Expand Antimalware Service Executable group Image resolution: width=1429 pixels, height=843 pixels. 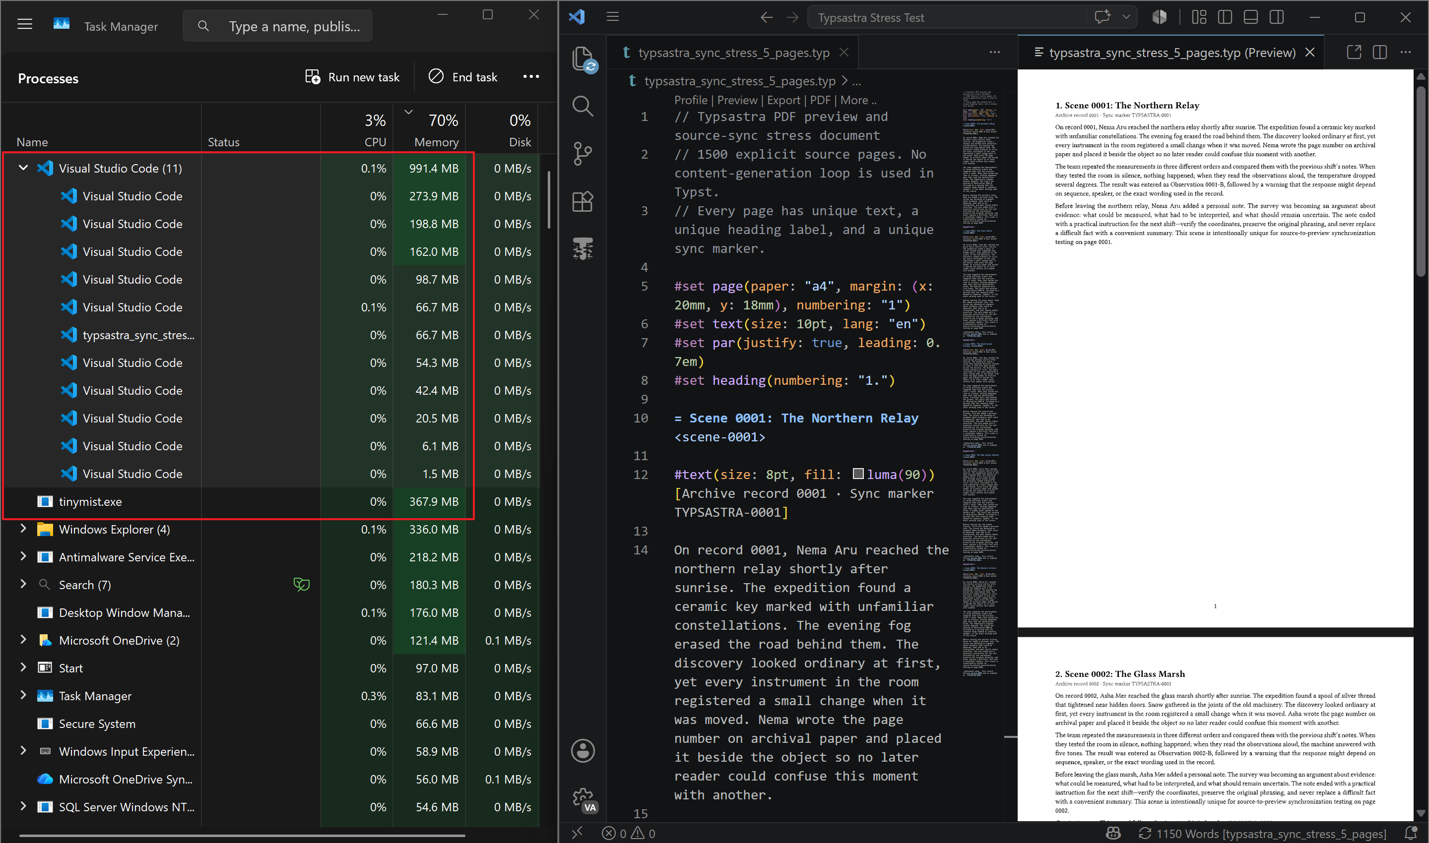pos(23,556)
